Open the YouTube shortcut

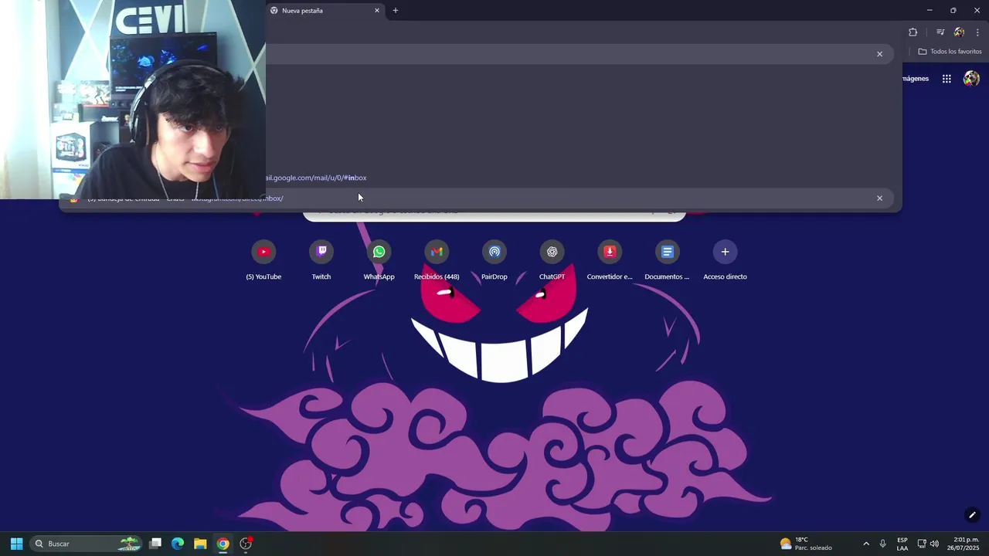(263, 260)
